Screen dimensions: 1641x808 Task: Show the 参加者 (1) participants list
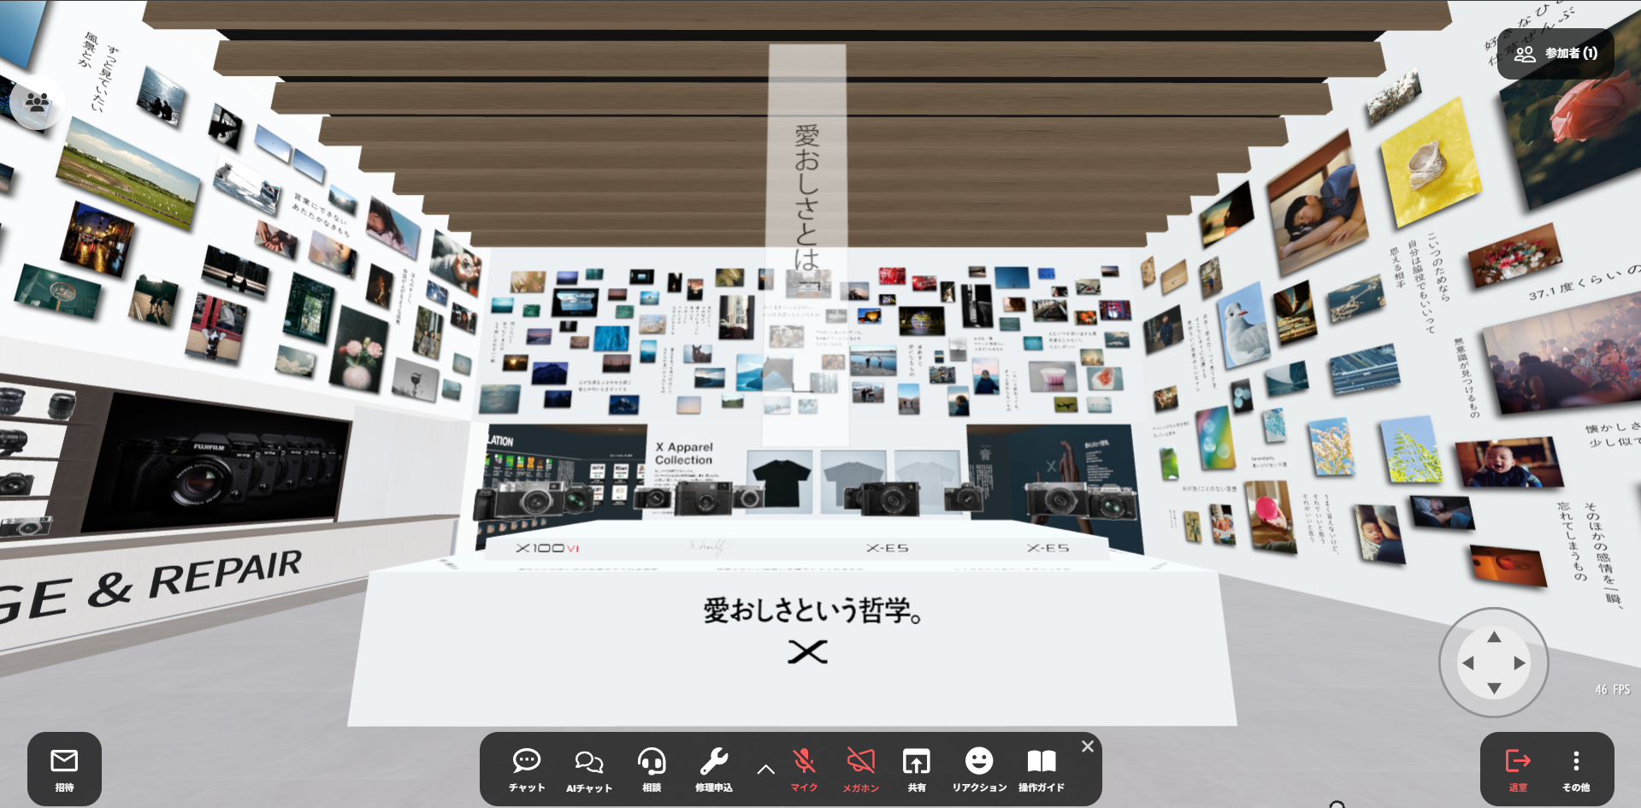click(1556, 53)
